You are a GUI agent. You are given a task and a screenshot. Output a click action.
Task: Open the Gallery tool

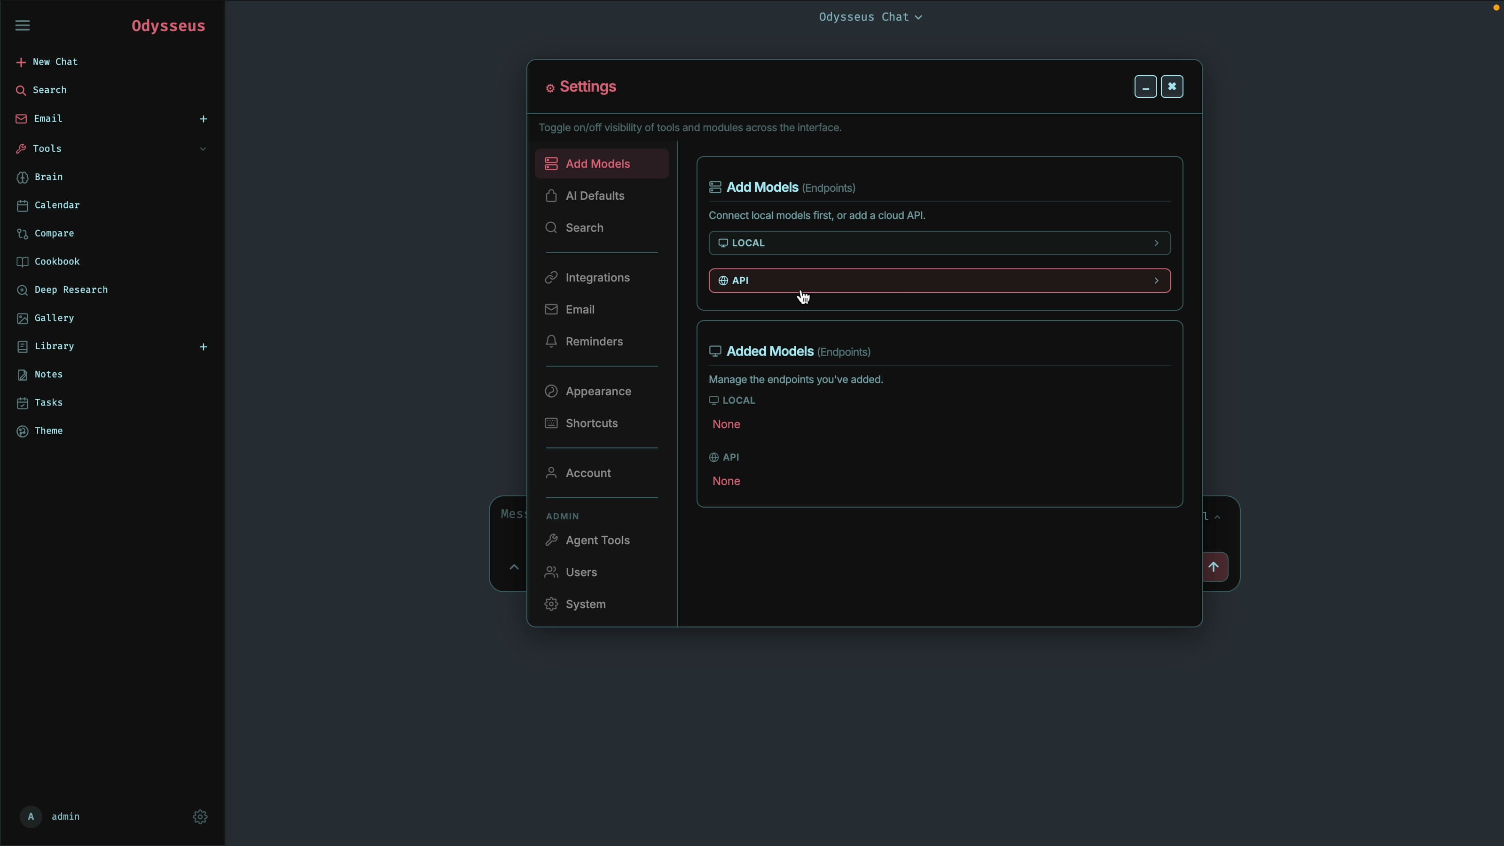coord(46,318)
